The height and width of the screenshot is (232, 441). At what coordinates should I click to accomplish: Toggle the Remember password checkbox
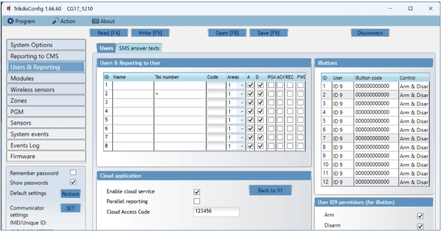73,173
